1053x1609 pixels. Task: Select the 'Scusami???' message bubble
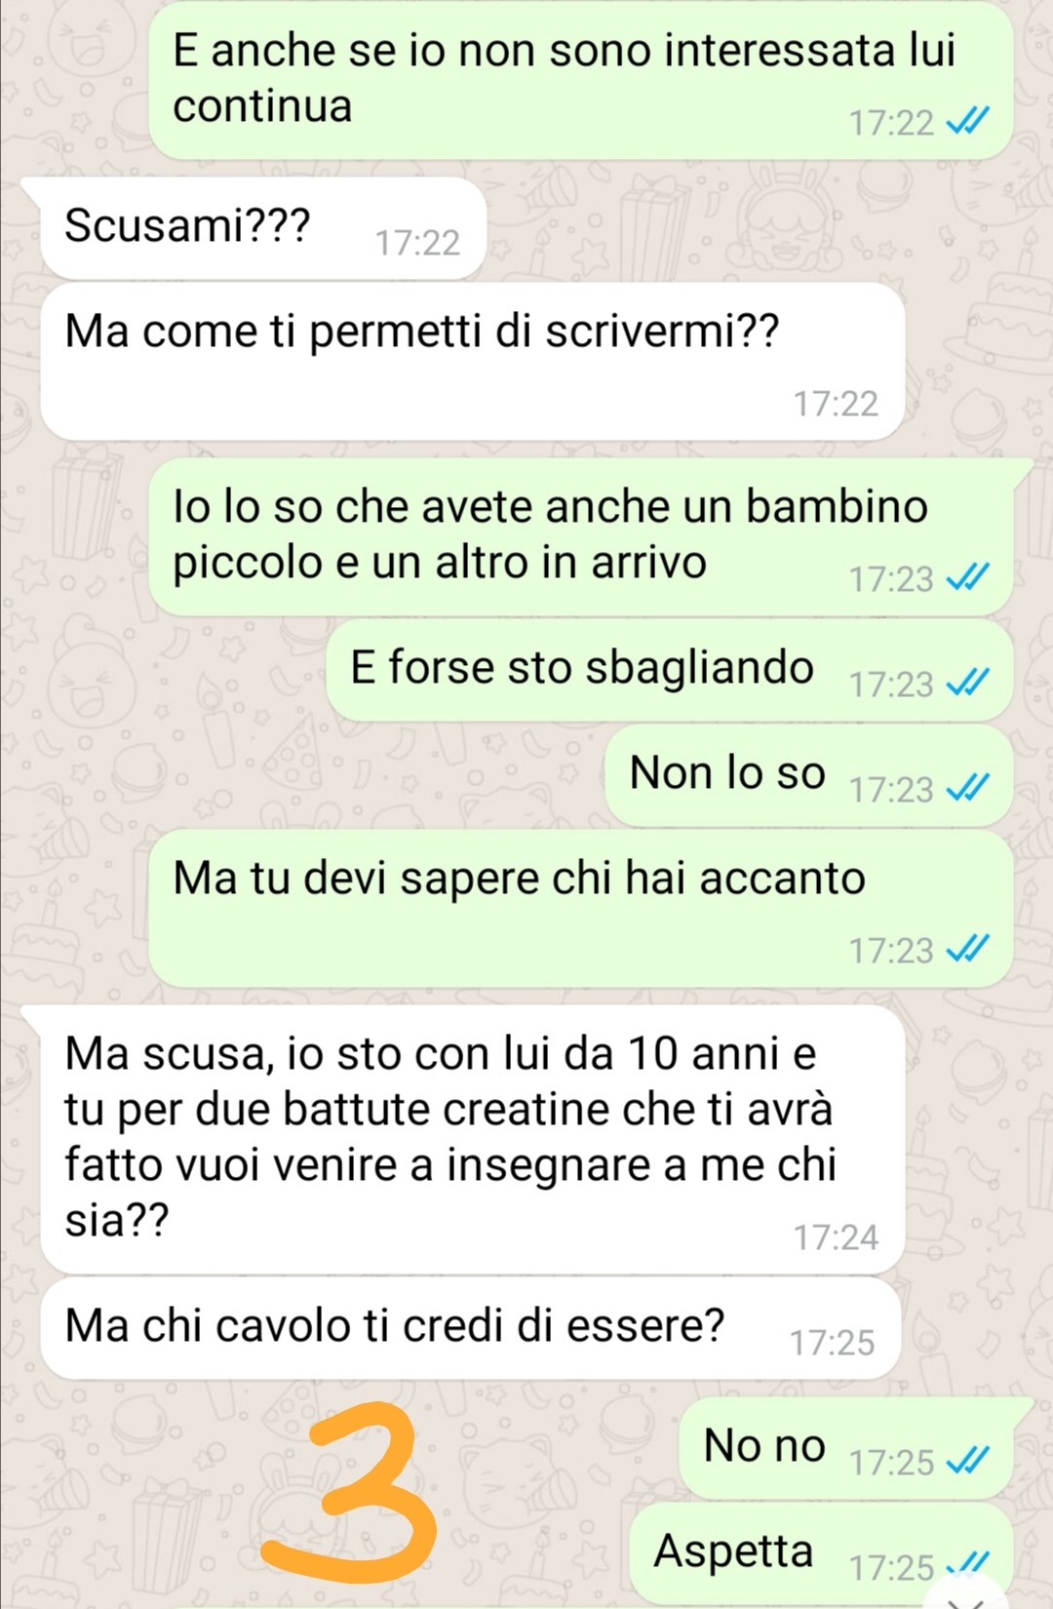click(261, 228)
